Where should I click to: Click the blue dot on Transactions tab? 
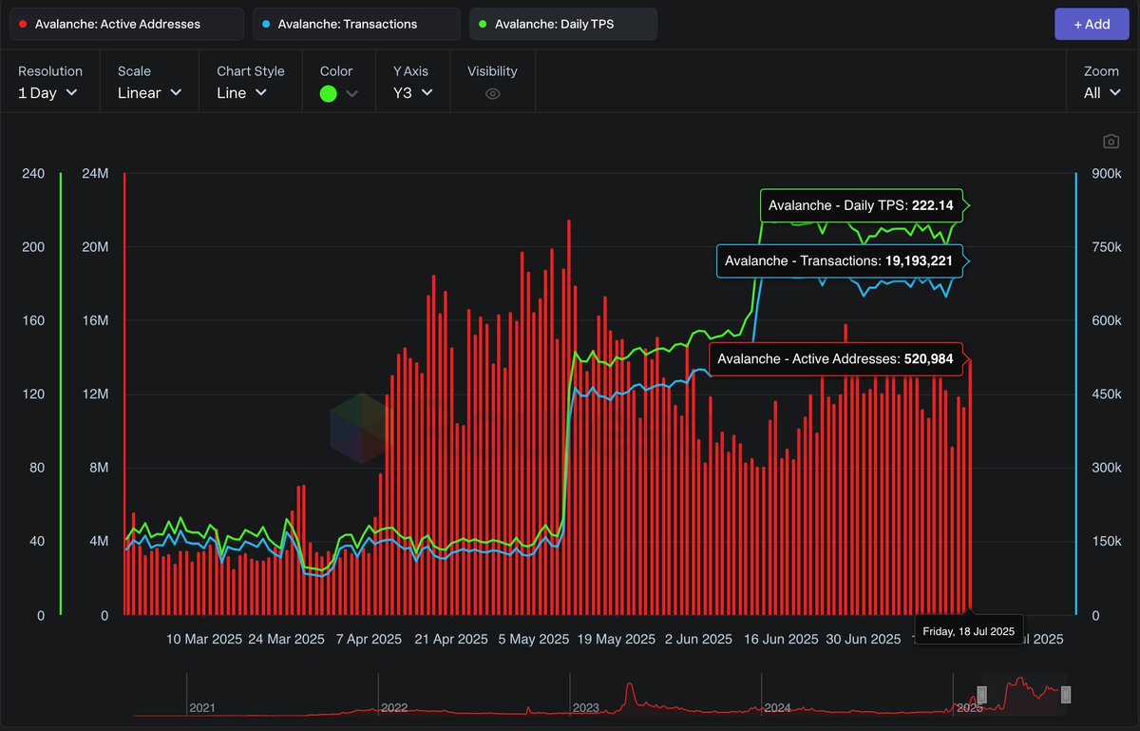coord(266,24)
